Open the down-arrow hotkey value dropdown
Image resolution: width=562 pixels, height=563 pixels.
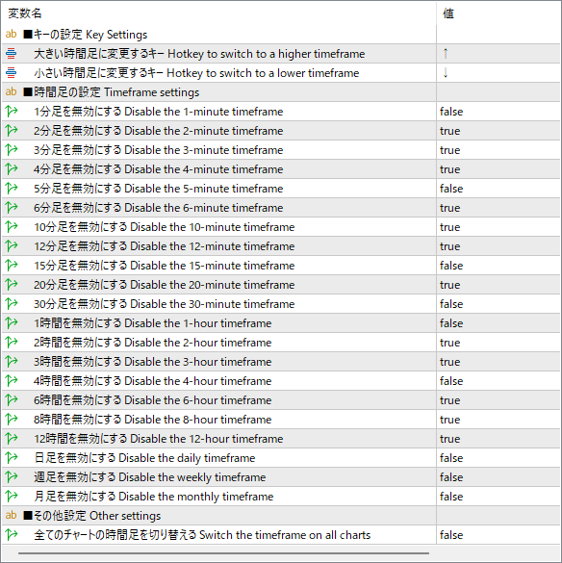pos(498,73)
